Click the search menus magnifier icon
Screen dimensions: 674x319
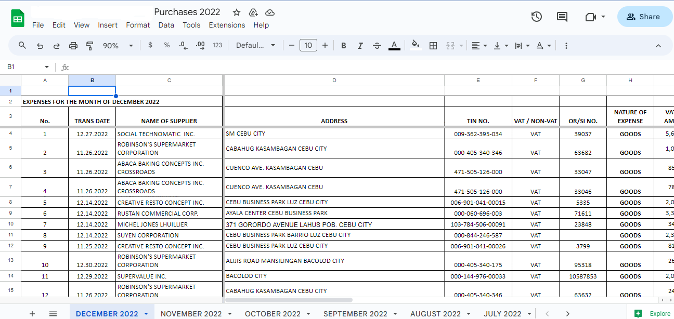tap(22, 45)
